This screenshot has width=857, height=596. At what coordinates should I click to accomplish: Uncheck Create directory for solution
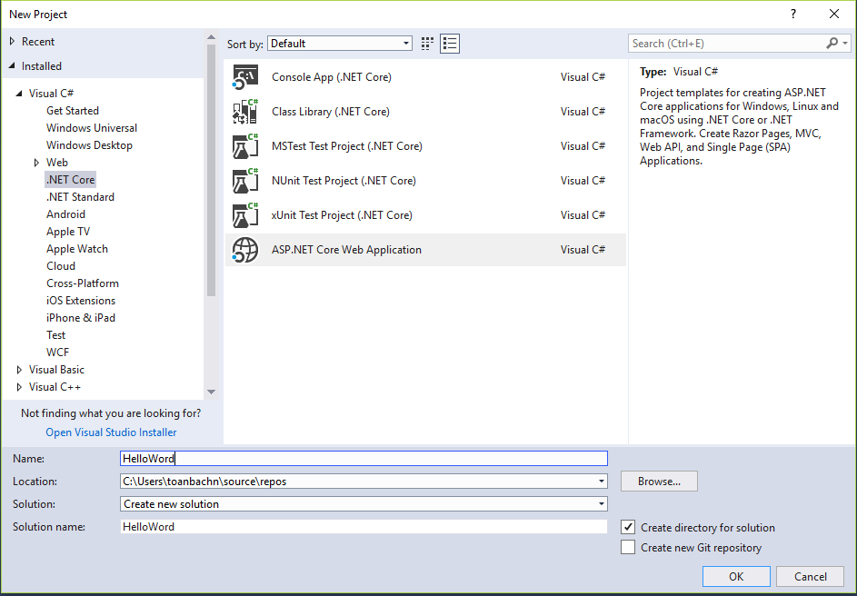click(x=628, y=527)
